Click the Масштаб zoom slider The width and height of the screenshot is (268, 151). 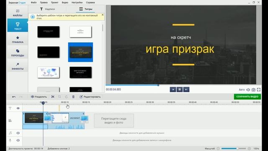[x=234, y=148]
